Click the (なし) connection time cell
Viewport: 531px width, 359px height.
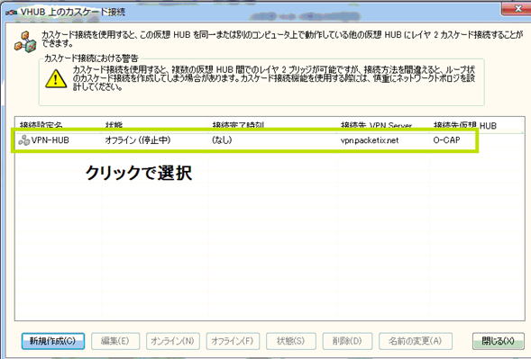[x=222, y=140]
